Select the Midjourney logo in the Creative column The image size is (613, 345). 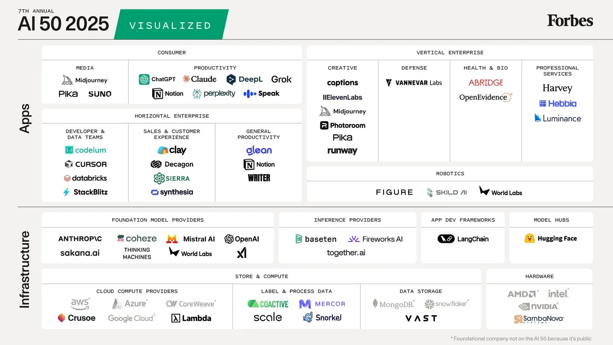click(343, 111)
